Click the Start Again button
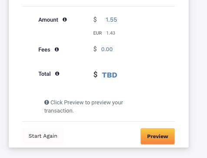This screenshot has width=207, height=158. [43, 136]
